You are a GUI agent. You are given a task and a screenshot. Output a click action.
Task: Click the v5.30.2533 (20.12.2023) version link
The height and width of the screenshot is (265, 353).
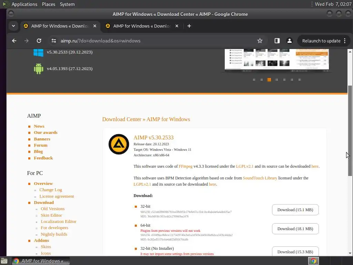point(70,52)
